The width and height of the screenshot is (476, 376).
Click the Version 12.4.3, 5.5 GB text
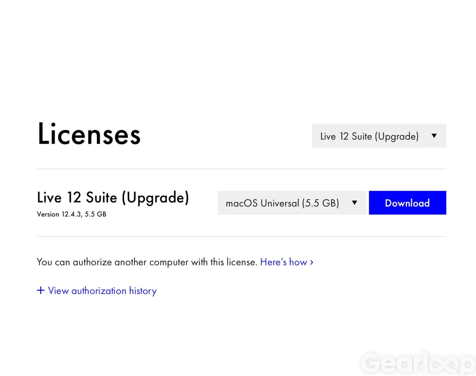point(71,214)
